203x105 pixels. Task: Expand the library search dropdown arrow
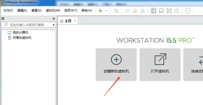point(54,25)
